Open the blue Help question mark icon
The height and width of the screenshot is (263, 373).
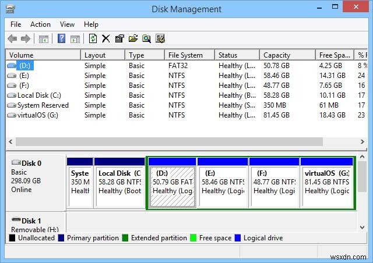61,38
